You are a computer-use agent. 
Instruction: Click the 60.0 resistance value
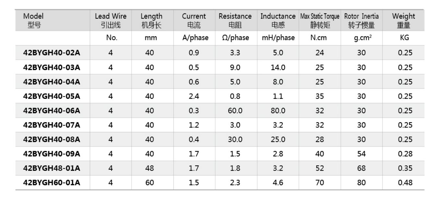click(235, 111)
